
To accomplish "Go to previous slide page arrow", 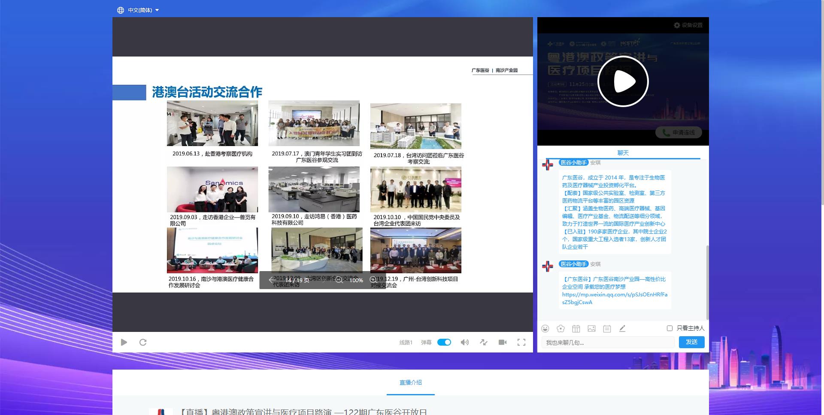I will 271,280.
